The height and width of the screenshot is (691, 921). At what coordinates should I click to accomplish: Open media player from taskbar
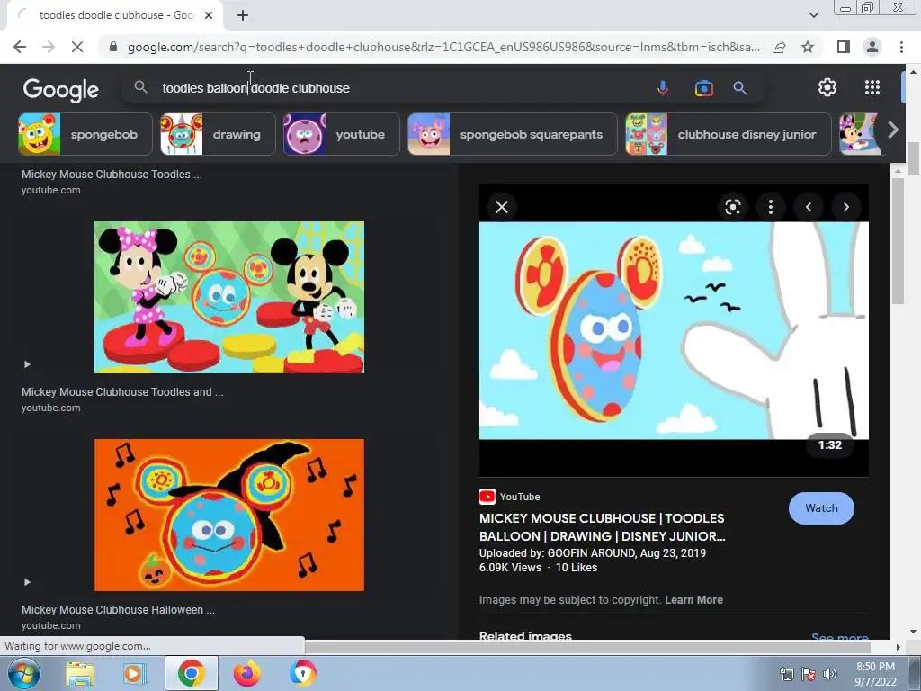pos(134,673)
